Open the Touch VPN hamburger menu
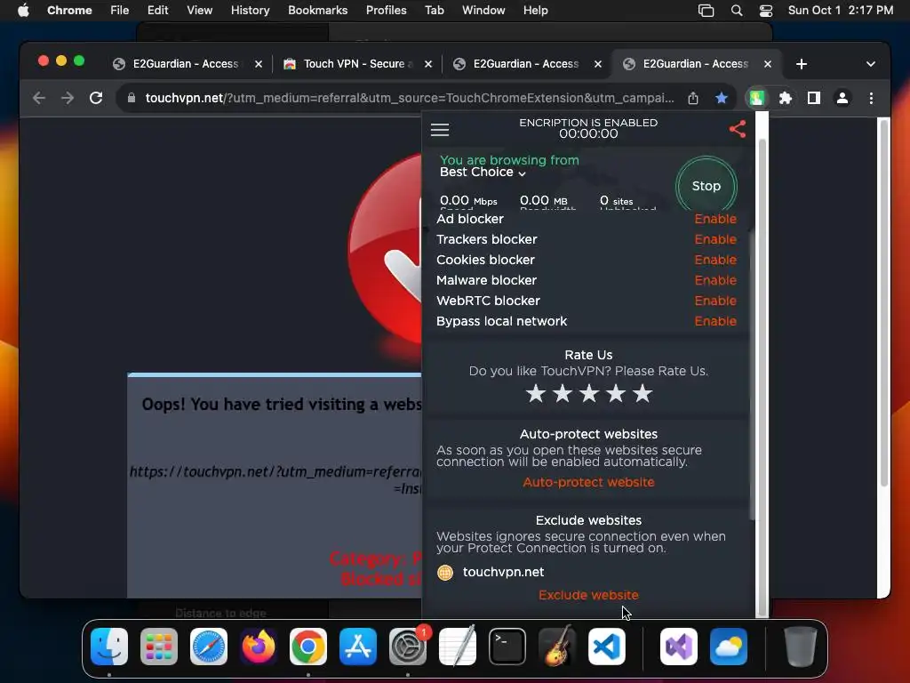The image size is (910, 683). (439, 130)
